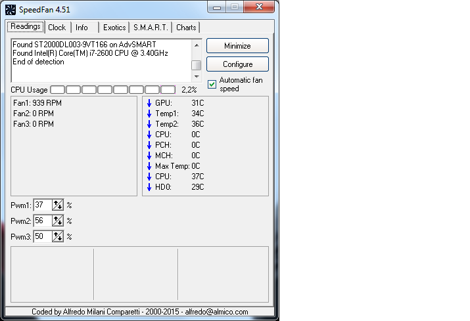Click the arrow icon beside Max Temp
Screen dimensions: 470x321
pos(149,166)
